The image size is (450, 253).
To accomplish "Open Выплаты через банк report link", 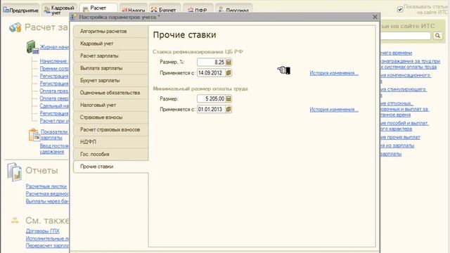I will (47, 202).
